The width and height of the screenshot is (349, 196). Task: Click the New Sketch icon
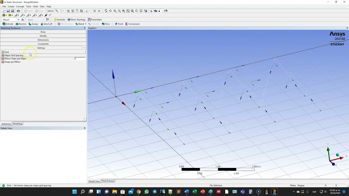(47, 20)
